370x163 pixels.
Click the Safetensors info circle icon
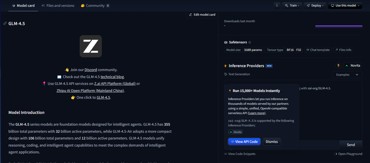(x=250, y=42)
